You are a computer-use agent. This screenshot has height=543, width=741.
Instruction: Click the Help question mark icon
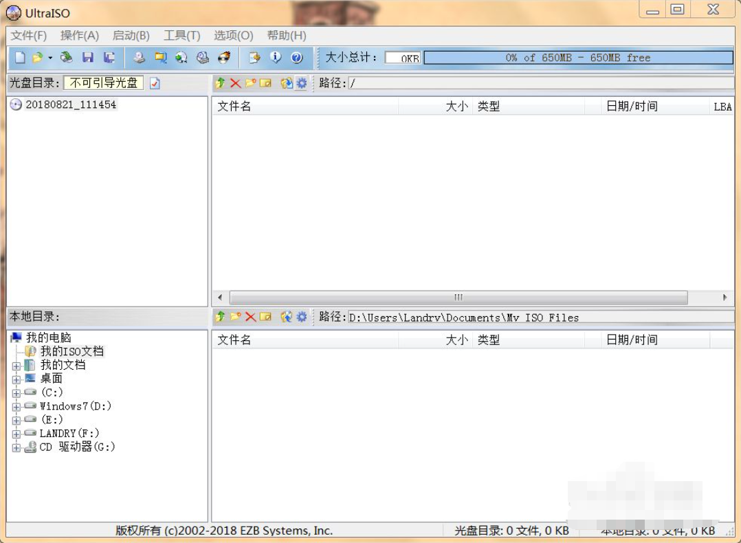[297, 58]
